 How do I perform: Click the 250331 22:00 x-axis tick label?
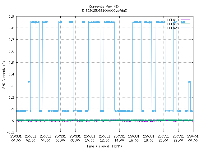point(178,138)
